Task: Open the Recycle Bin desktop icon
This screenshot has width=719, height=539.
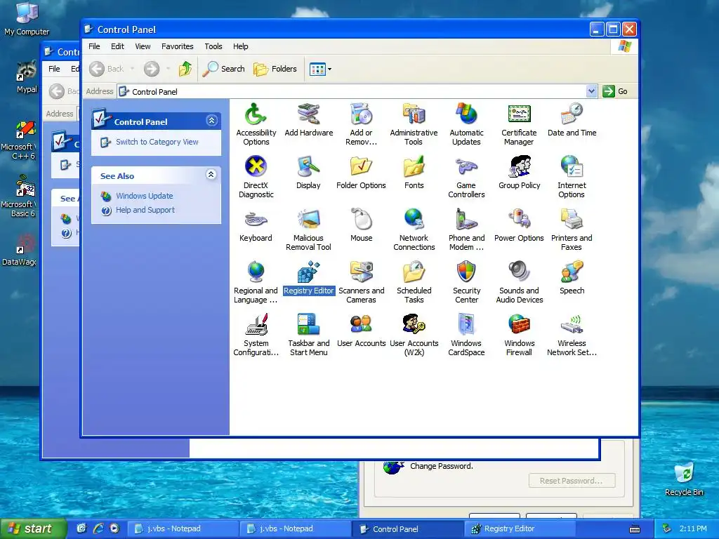Action: pyautogui.click(x=684, y=479)
